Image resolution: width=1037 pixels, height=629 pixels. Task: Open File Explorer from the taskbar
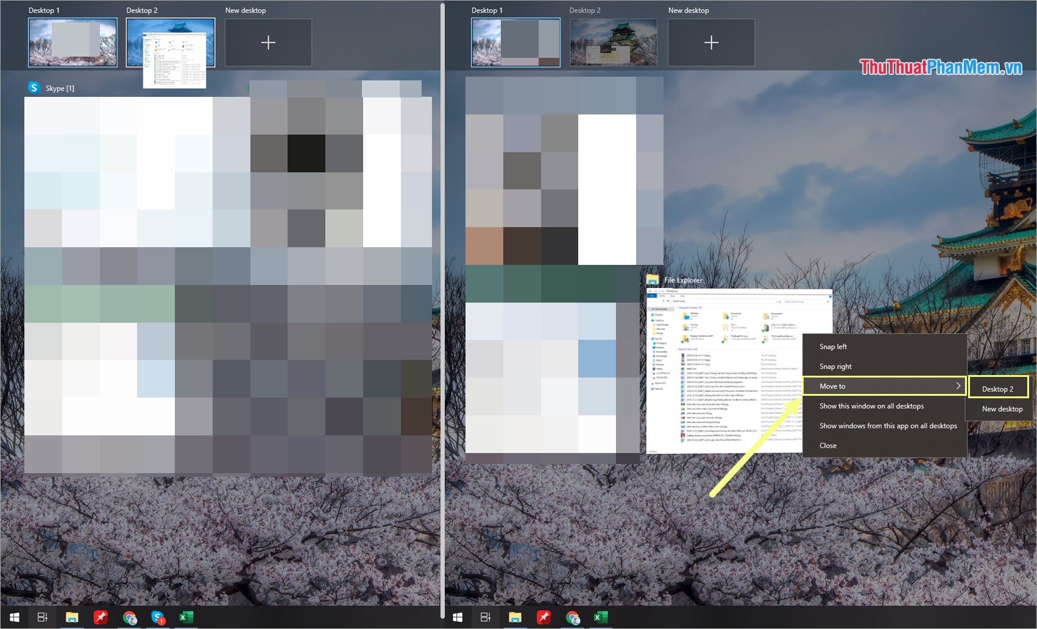[72, 617]
